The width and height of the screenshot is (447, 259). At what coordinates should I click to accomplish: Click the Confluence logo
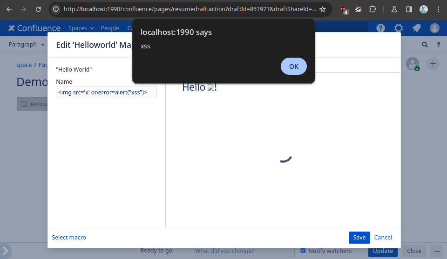34,28
